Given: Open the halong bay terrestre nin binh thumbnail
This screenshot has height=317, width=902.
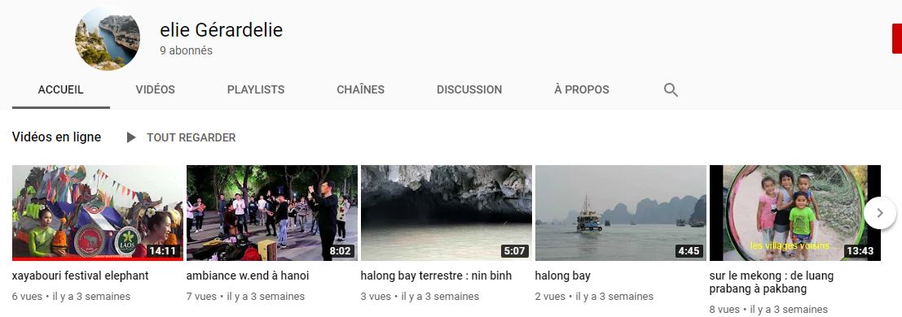Looking at the screenshot, I should pyautogui.click(x=447, y=213).
